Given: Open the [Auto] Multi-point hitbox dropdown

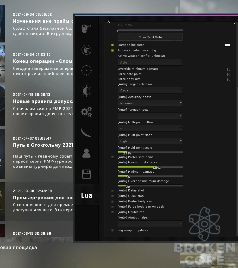Looking at the screenshot, I should 150,128.
